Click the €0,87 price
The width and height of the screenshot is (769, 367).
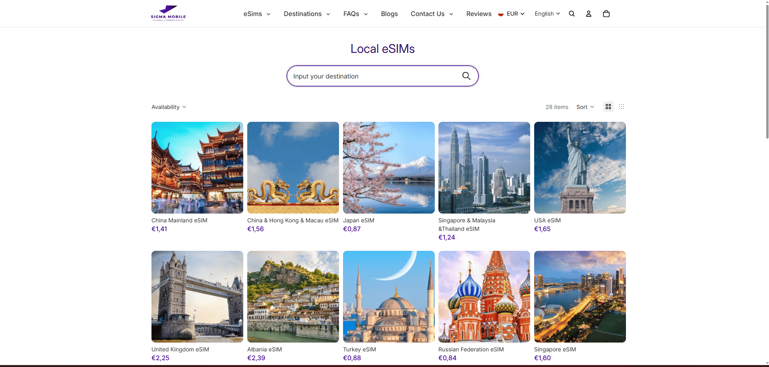tap(352, 229)
